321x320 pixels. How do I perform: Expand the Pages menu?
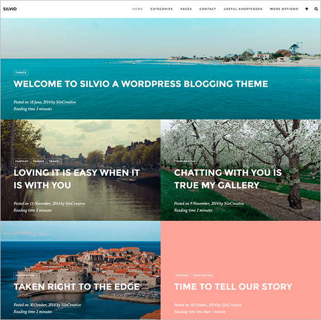point(186,9)
